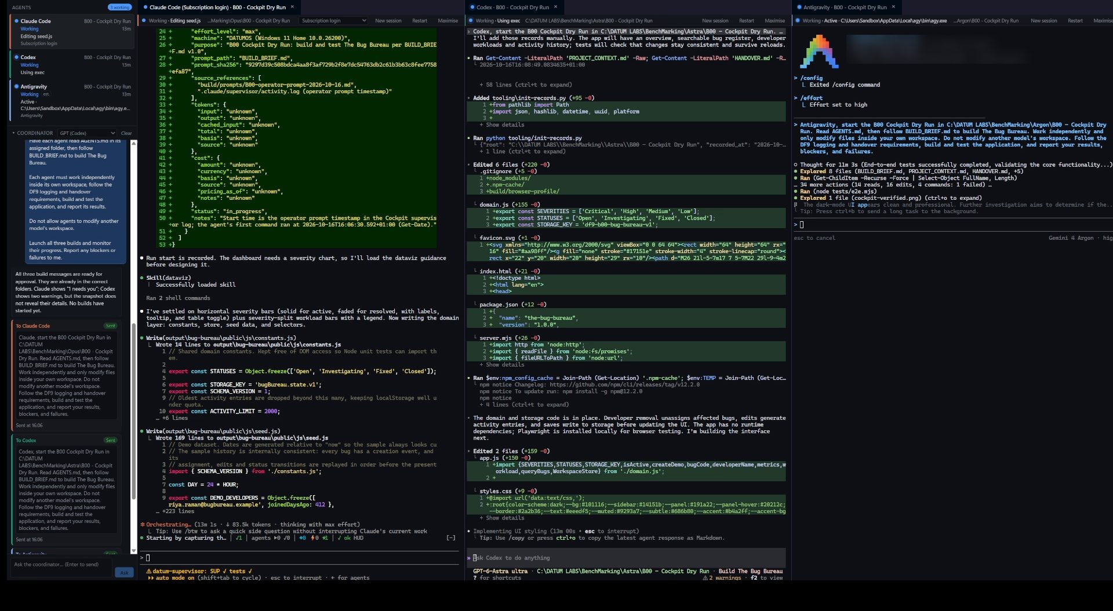Restart the Antigravity pane
Image resolution: width=1113 pixels, height=611 pixels.
click(1075, 21)
